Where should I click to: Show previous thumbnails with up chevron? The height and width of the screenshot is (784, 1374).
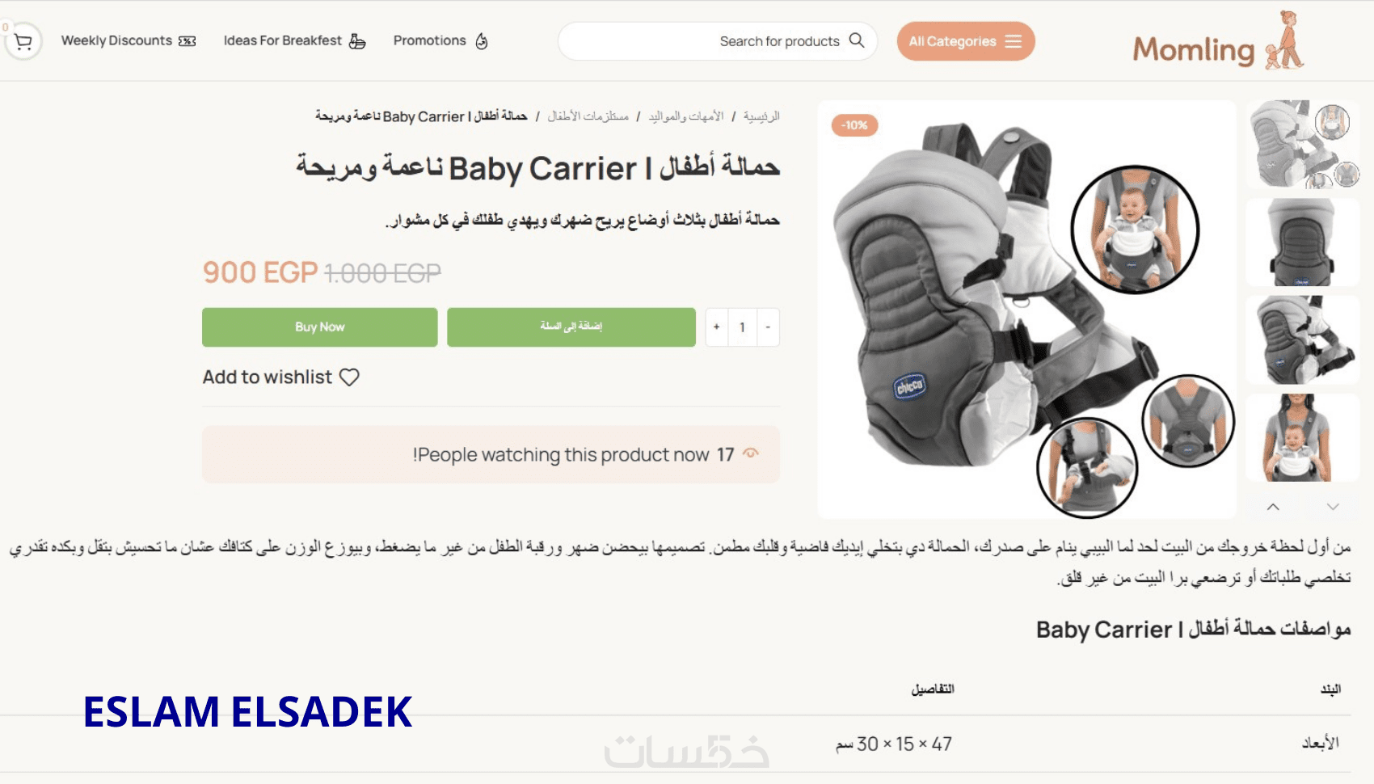(x=1273, y=507)
